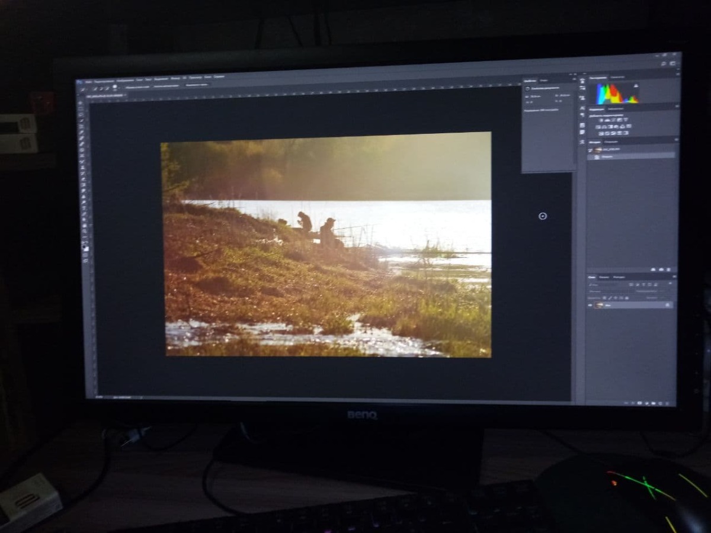The width and height of the screenshot is (711, 533).
Task: Click the histogram warning triangle icon
Action: [636, 86]
